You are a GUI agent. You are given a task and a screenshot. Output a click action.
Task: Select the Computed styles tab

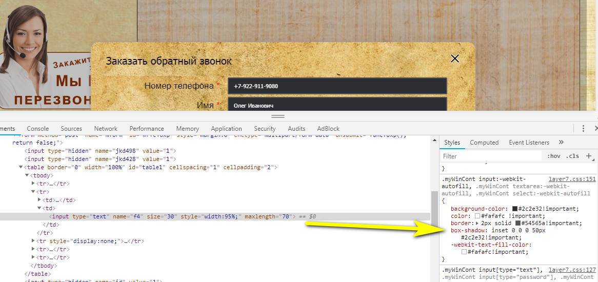point(484,143)
